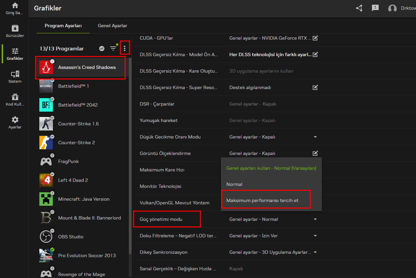Click the Sanal Gerçeklik Değişken Hızda row

click(x=275, y=269)
